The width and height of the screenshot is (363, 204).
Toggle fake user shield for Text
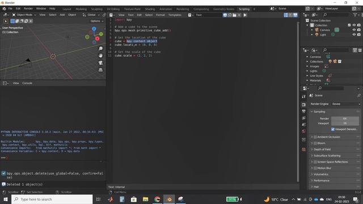tap(225, 15)
